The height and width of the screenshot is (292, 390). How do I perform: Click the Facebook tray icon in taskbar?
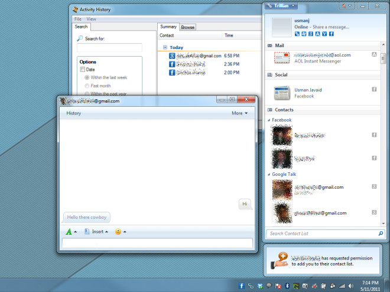242,286
